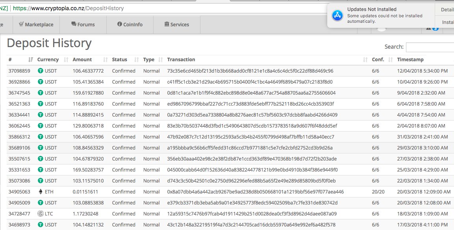The height and width of the screenshot is (230, 454).
Task: Click timestamp 17/03/2018 4:11:00 PM
Action: coord(422,225)
